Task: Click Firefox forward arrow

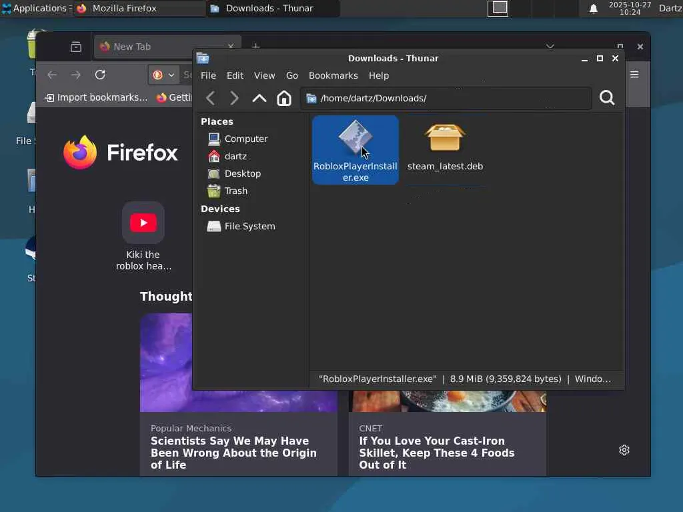Action: pyautogui.click(x=76, y=75)
